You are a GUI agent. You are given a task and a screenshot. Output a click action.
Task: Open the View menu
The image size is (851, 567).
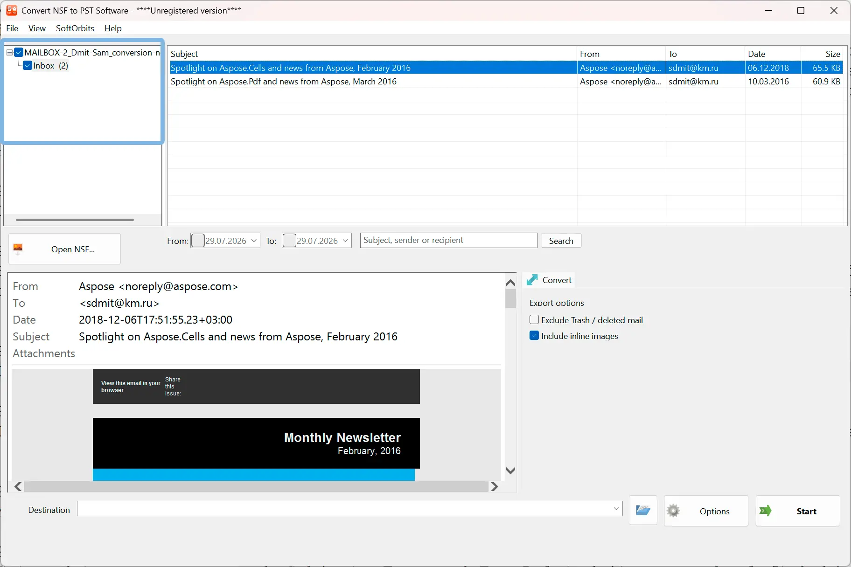coord(37,28)
